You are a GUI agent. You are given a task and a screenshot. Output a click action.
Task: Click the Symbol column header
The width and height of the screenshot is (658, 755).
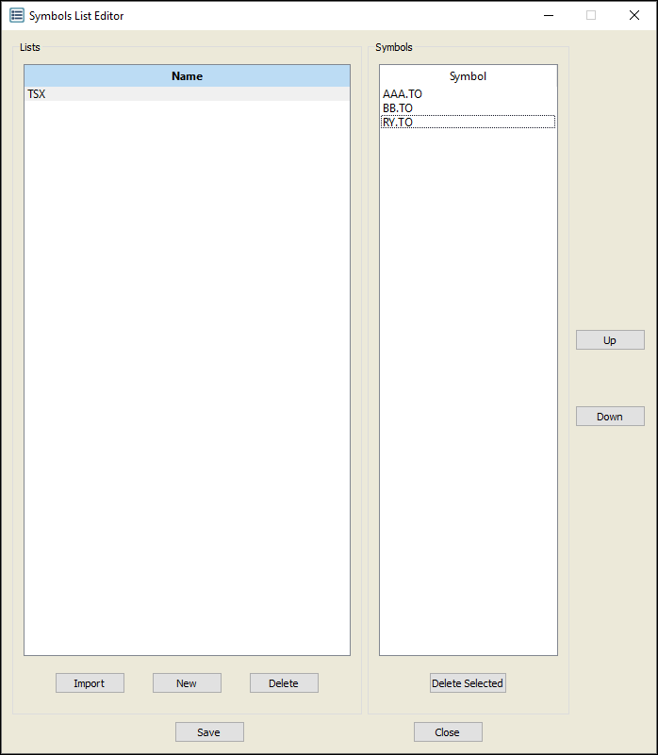tap(468, 76)
